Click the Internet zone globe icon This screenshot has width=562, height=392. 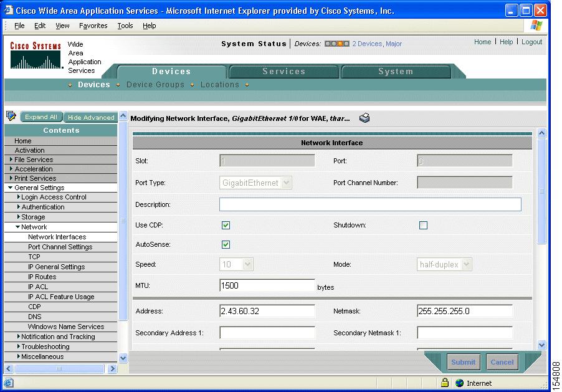click(x=459, y=383)
